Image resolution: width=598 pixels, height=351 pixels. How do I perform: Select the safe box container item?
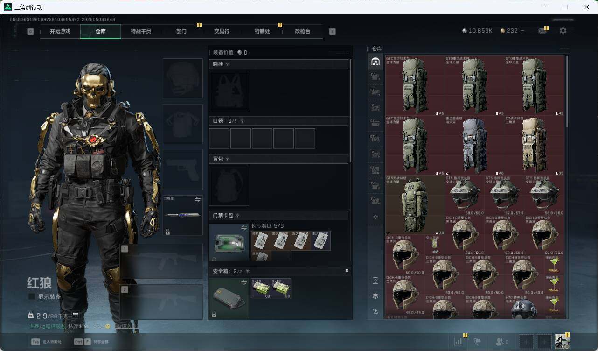tap(229, 298)
